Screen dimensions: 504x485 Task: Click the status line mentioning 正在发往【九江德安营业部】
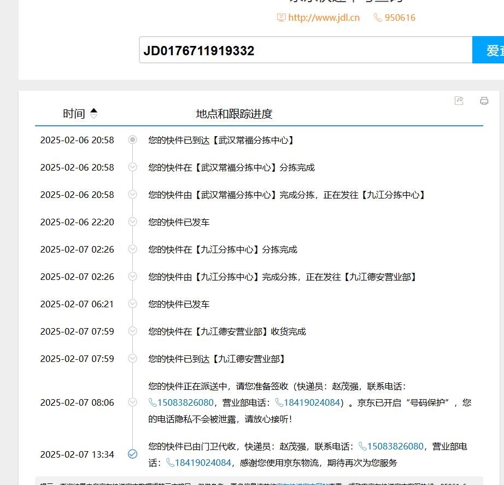pos(283,277)
